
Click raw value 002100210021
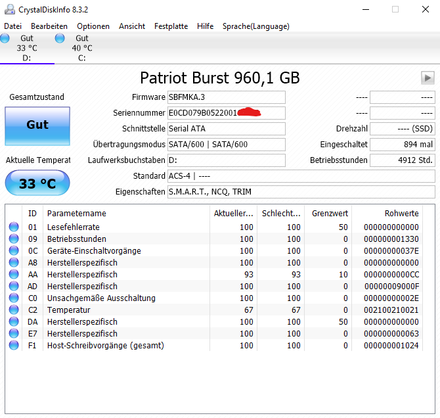pos(391,310)
